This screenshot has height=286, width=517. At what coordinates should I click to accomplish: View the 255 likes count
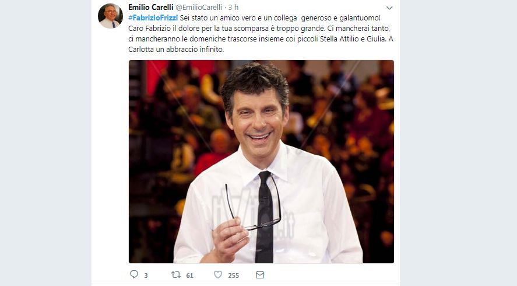tap(233, 275)
